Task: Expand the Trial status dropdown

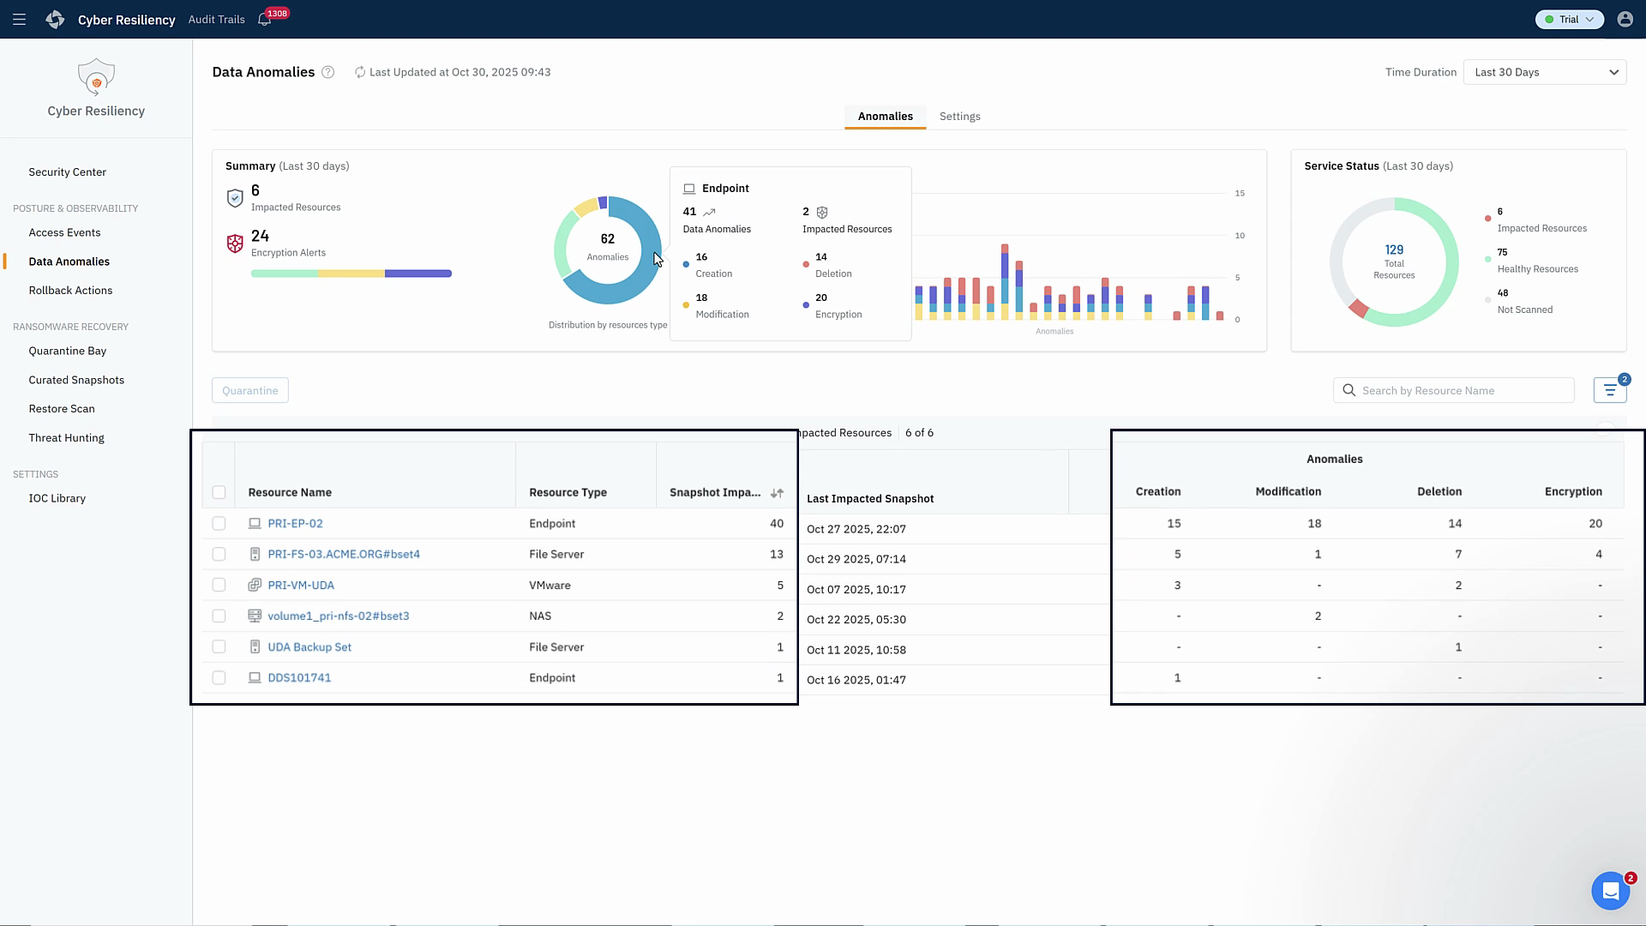Action: point(1569,19)
